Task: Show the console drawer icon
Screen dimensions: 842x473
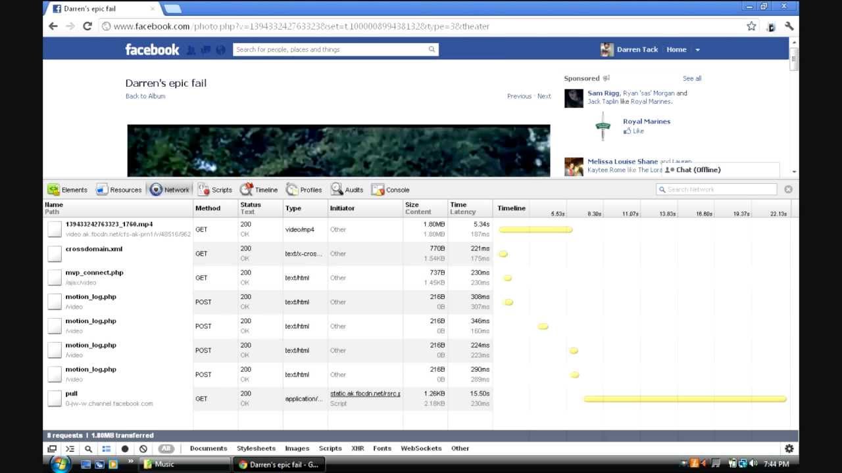Action: (x=70, y=449)
